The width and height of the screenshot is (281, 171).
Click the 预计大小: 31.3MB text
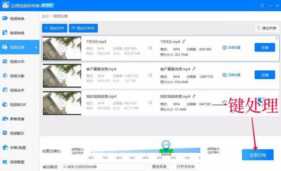click(173, 110)
